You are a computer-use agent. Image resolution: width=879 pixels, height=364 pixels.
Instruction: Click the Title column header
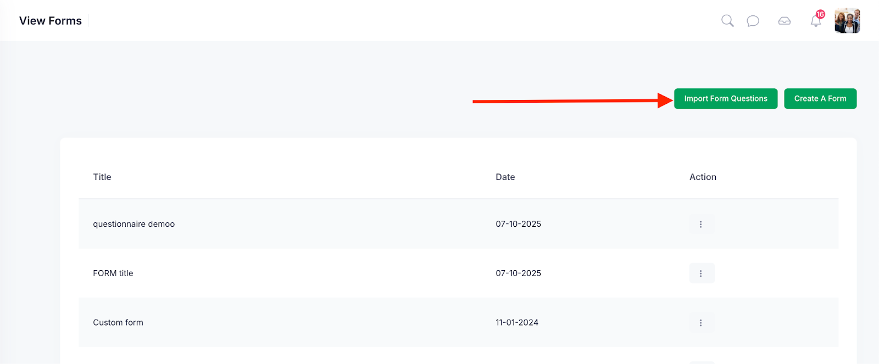[x=102, y=177]
